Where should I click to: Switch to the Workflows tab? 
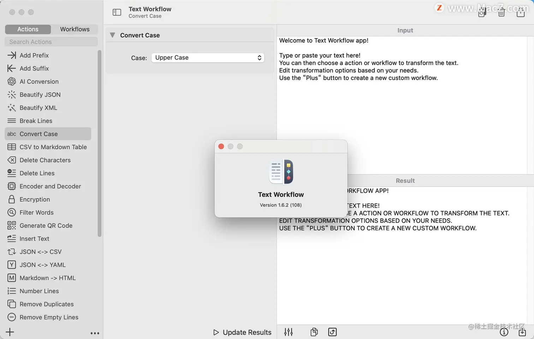pos(75,29)
